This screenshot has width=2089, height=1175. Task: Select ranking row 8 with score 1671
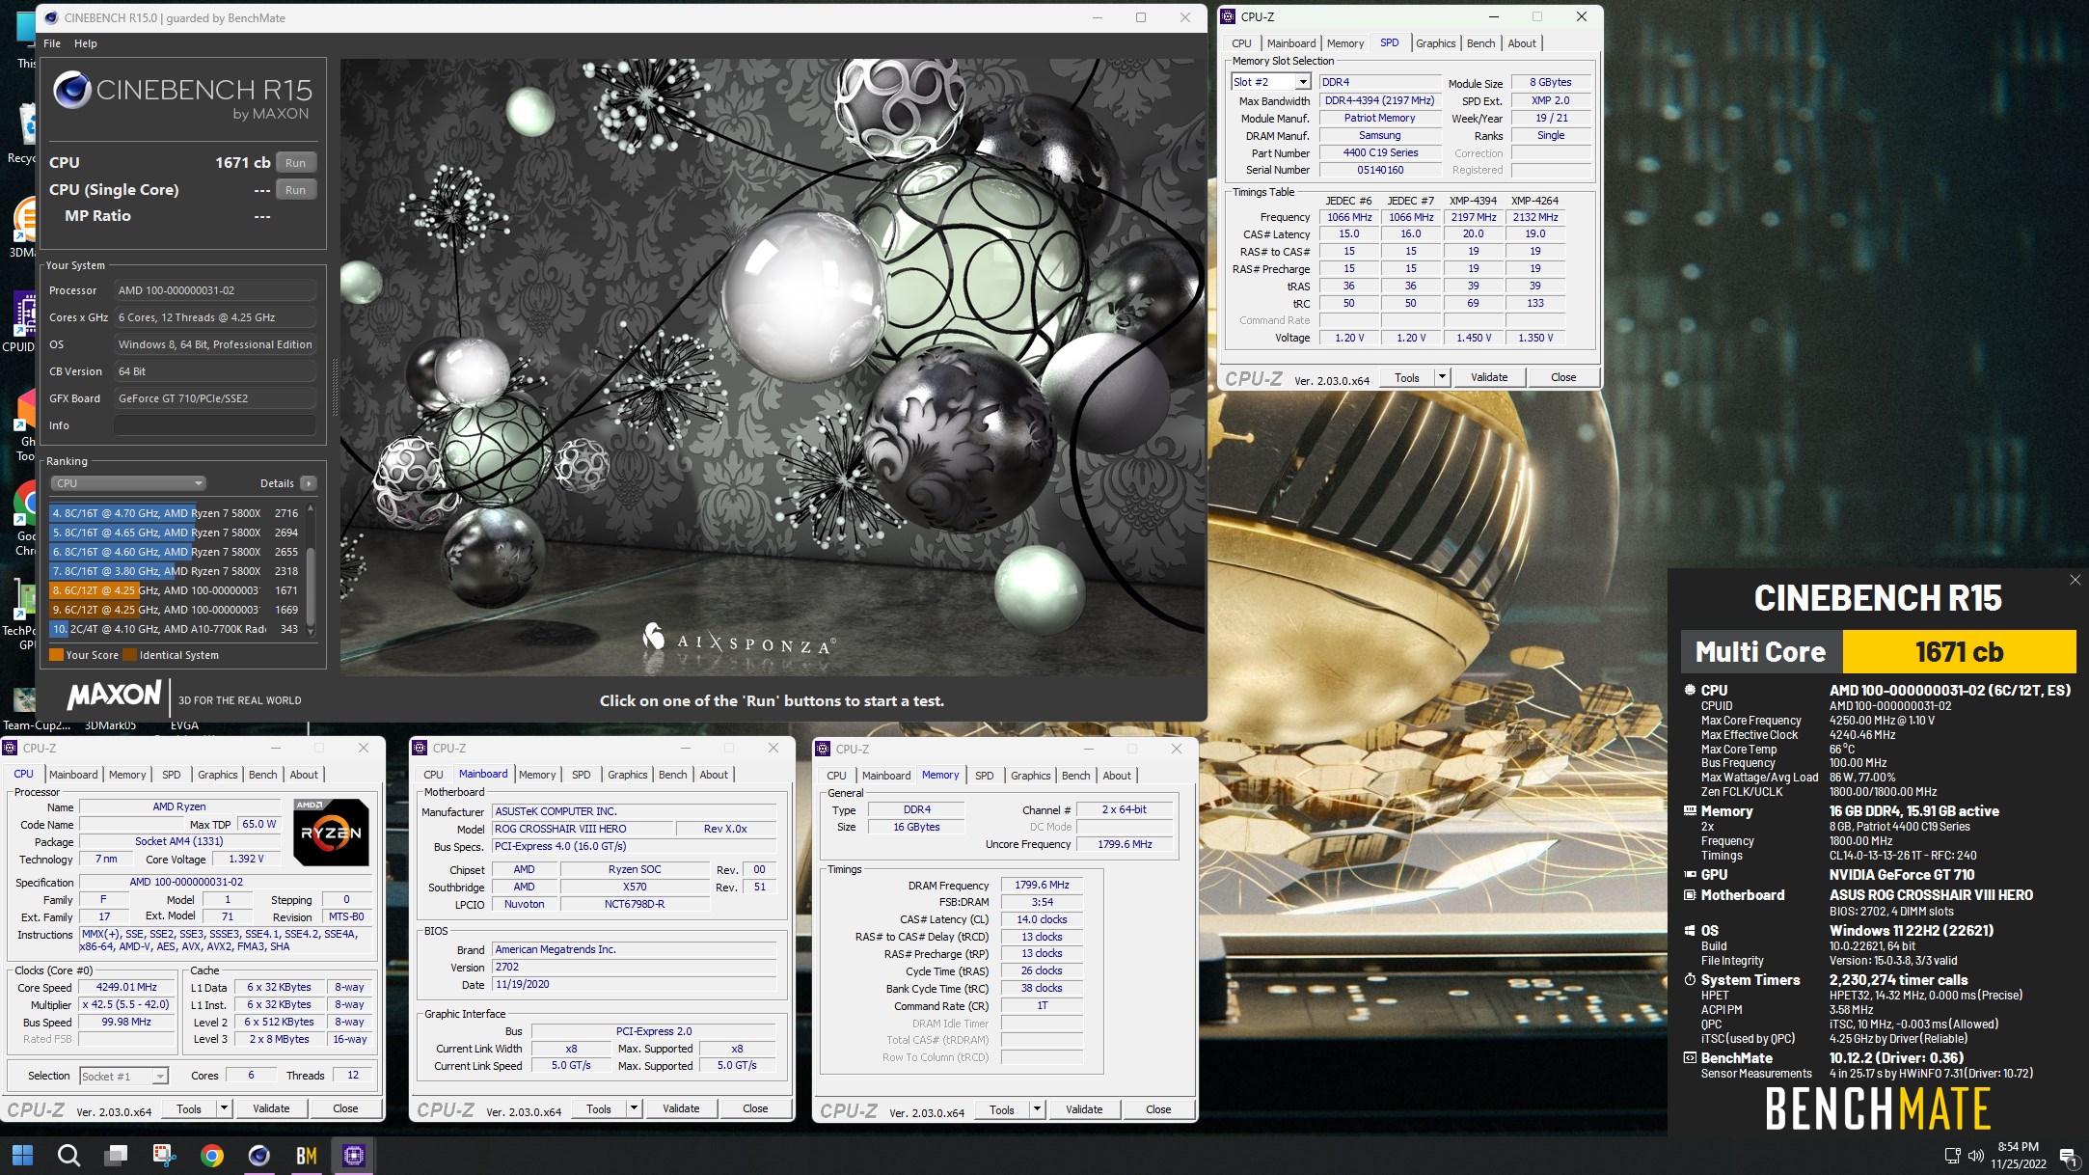[176, 590]
